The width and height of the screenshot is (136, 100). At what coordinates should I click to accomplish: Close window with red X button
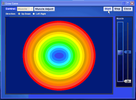click(132, 4)
